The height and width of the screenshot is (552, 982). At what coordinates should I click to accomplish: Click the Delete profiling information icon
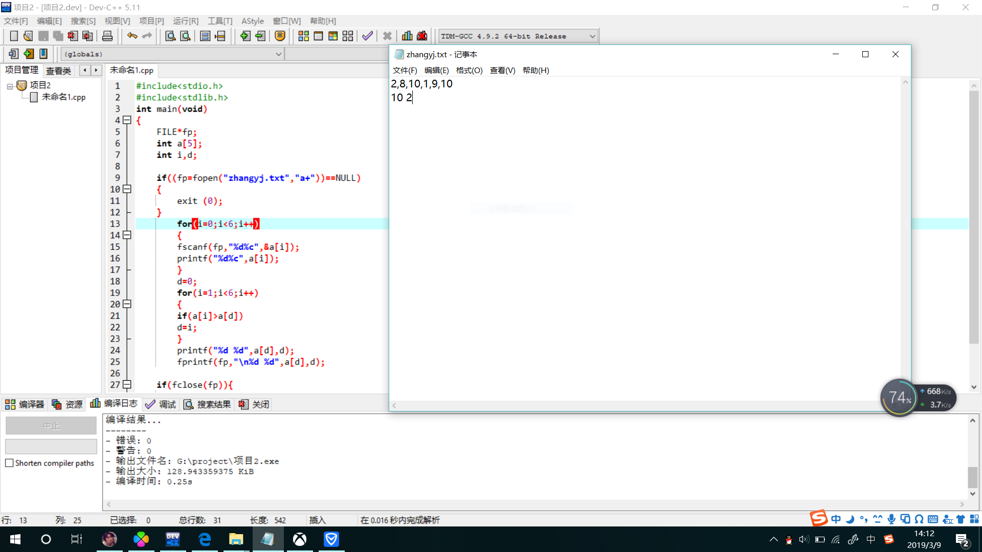pos(422,36)
